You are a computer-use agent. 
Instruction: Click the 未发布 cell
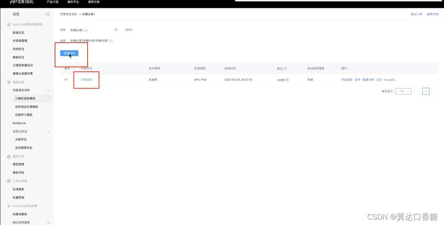153,80
